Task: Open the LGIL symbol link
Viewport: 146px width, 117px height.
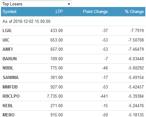Action: point(7,30)
